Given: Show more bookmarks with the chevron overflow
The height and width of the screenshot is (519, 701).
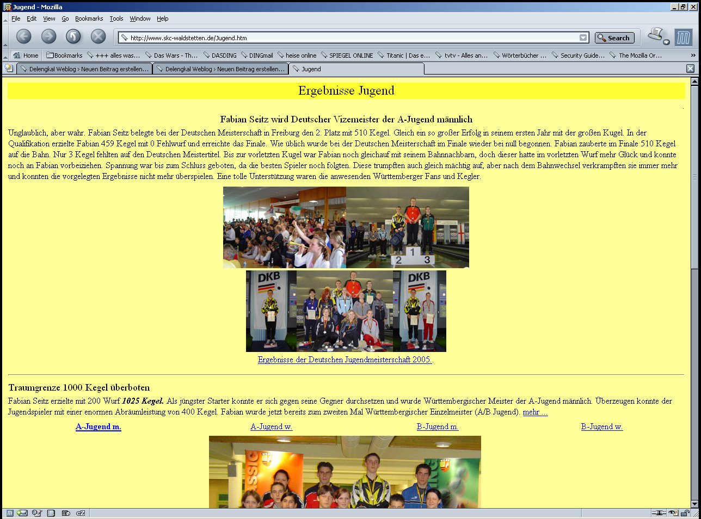Looking at the screenshot, I should [693, 55].
